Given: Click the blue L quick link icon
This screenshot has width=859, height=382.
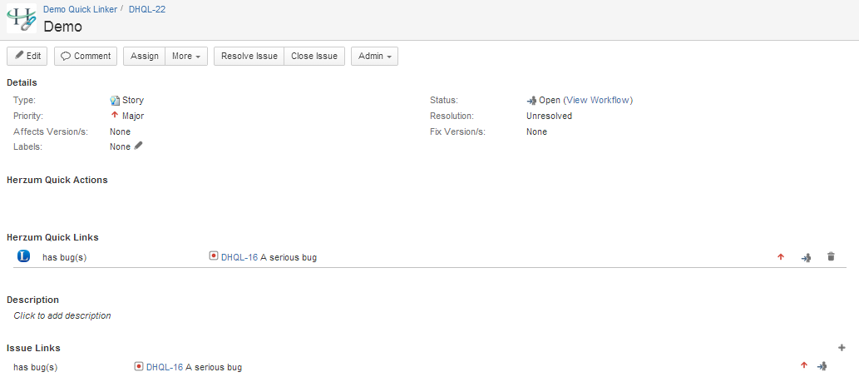Looking at the screenshot, I should coord(23,256).
